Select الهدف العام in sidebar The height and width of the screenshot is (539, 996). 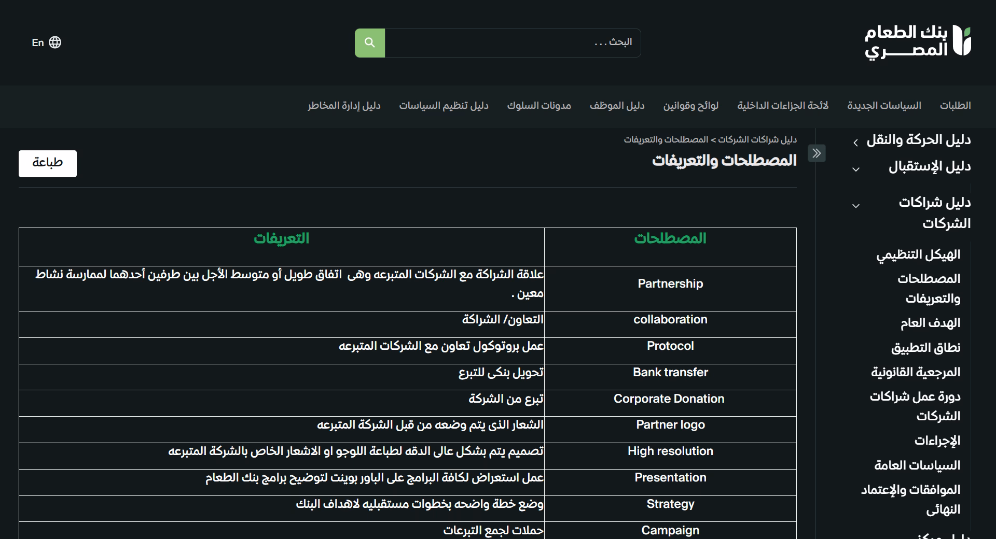pos(931,323)
